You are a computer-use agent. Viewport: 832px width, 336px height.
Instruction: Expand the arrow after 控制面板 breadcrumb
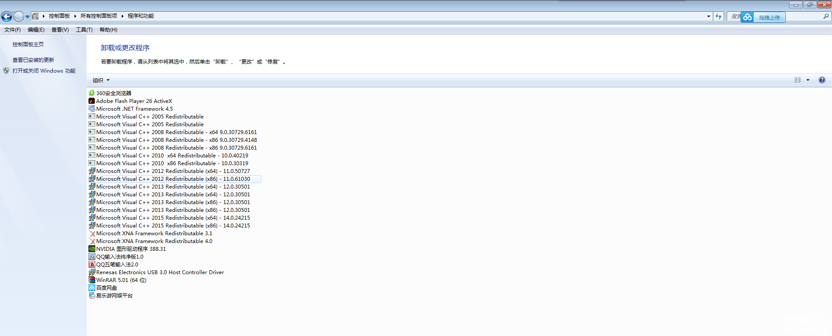(x=75, y=16)
